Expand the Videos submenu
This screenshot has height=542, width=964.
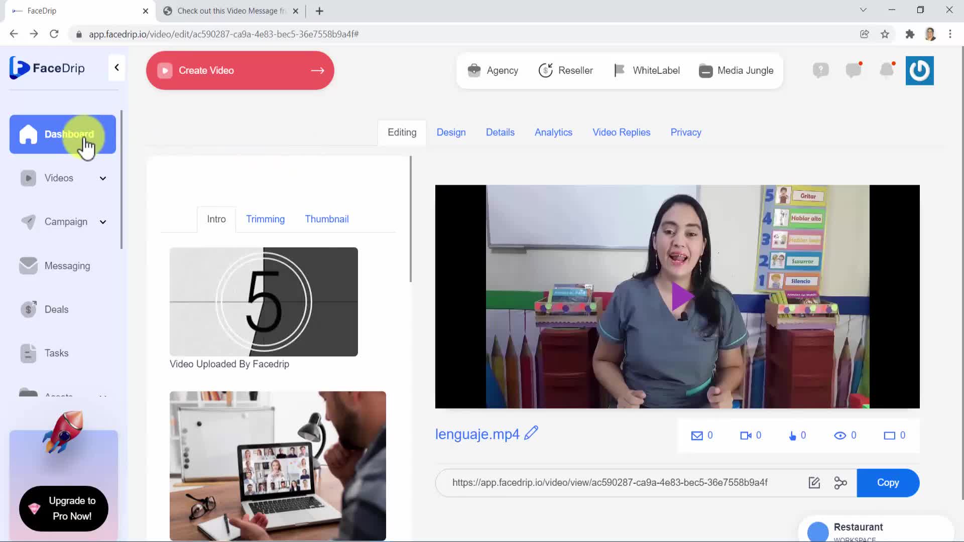coord(103,178)
